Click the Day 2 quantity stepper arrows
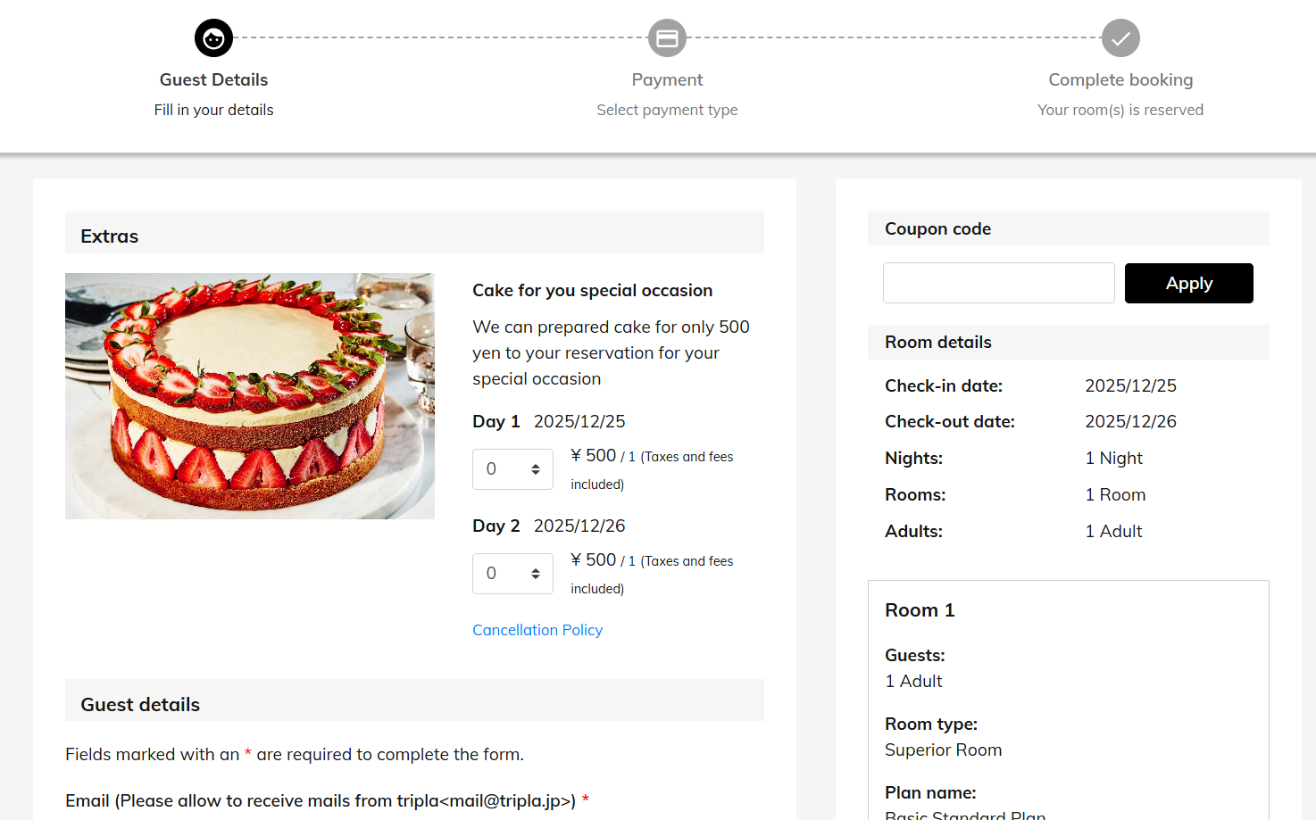The height and width of the screenshot is (820, 1316). coord(536,574)
